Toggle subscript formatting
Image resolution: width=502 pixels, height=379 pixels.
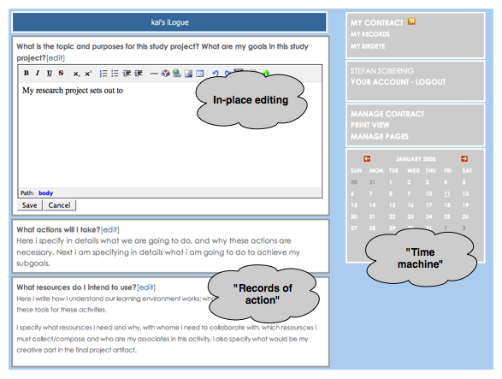point(76,74)
